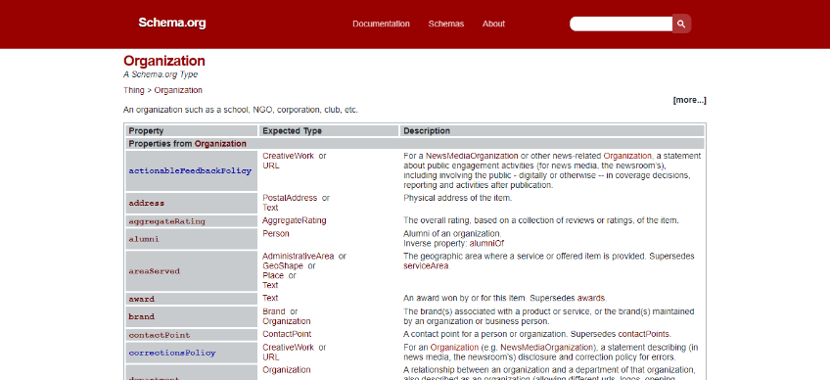This screenshot has height=380, width=830.
Task: Click PostalAddress expected type
Action: tap(290, 198)
